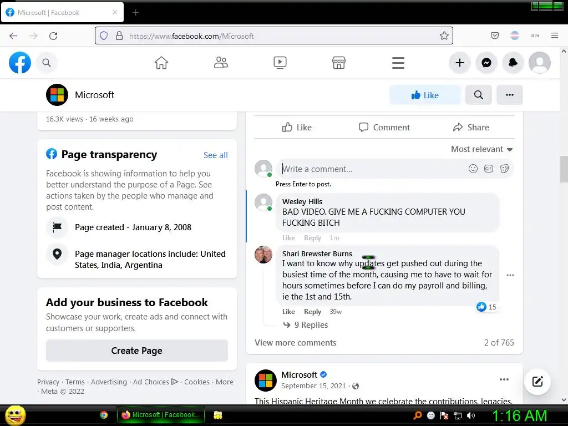Screen dimensions: 568x426
Task: Close the Microsoft | Facebook tab
Action: (114, 12)
